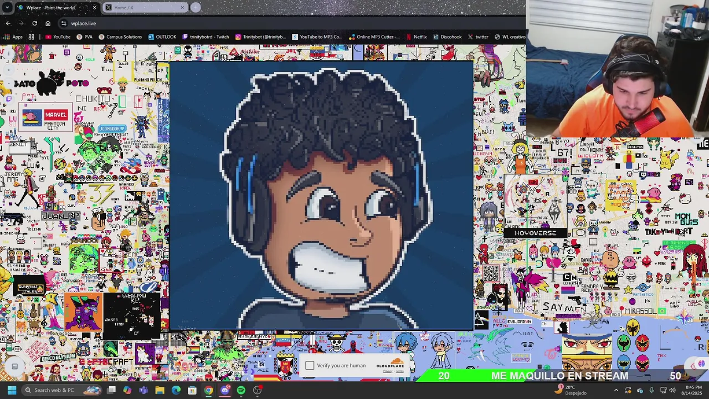709x399 pixels.
Task: Open the Netflix bookmark
Action: pos(416,37)
